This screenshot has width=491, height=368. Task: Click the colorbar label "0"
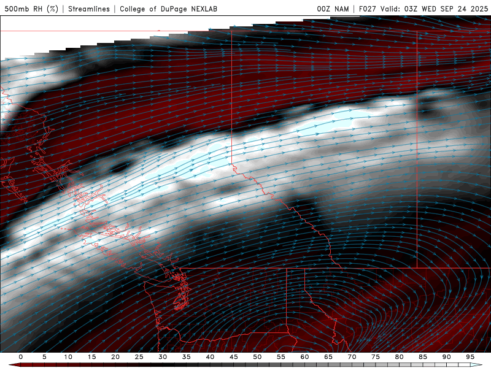click(21, 357)
